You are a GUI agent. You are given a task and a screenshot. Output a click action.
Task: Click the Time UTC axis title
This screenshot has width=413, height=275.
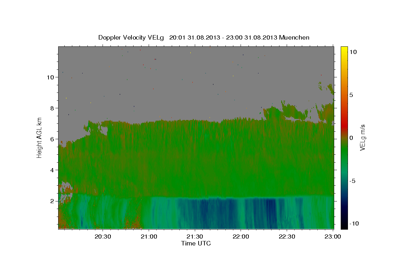pos(196,243)
